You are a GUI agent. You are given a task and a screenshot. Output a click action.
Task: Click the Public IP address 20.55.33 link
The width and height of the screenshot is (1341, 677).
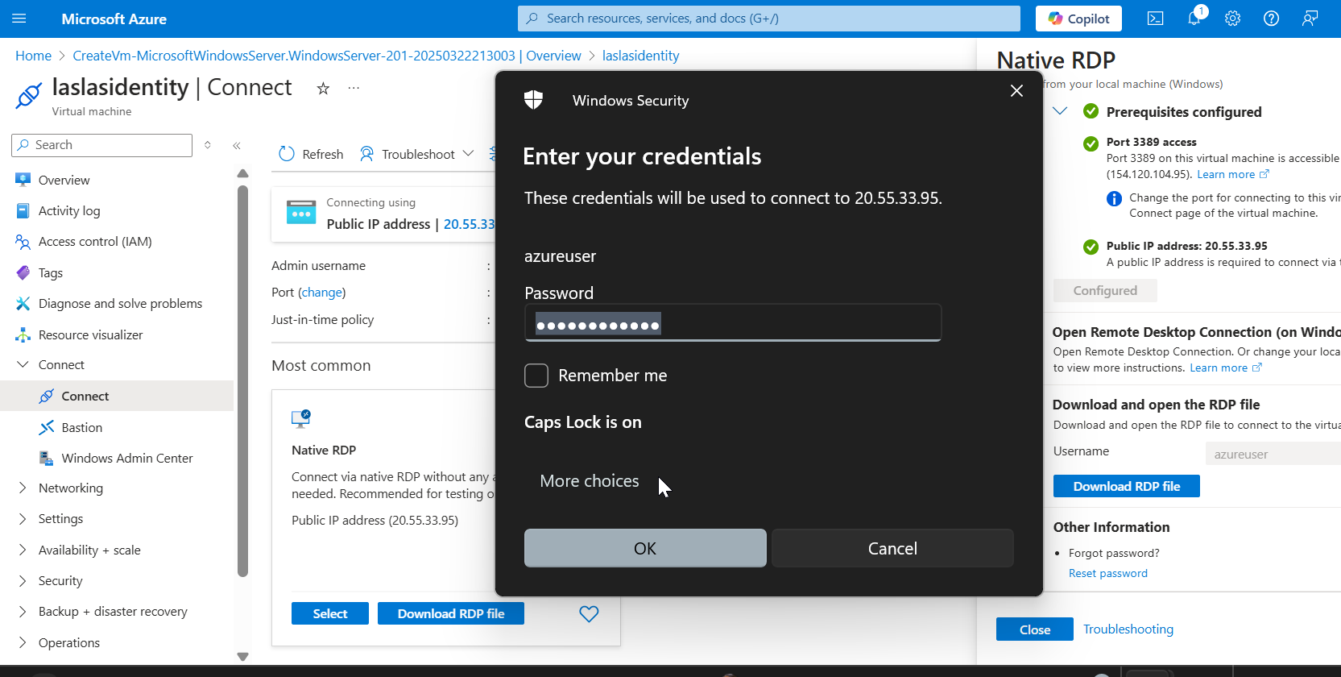point(469,224)
